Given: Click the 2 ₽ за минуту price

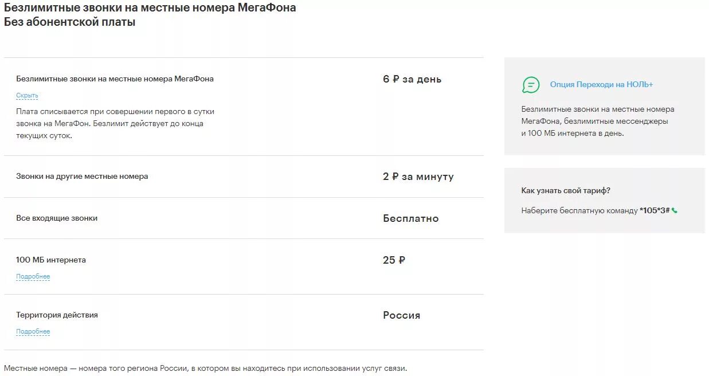Looking at the screenshot, I should 418,177.
